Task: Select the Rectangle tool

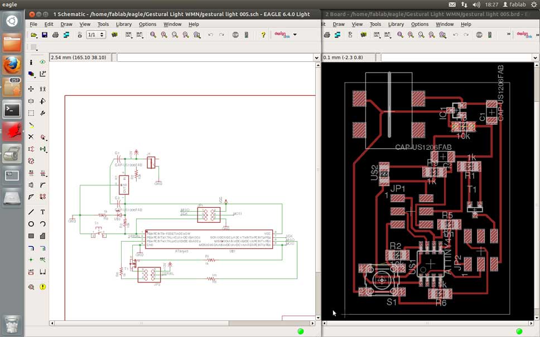Action: pyautogui.click(x=31, y=236)
